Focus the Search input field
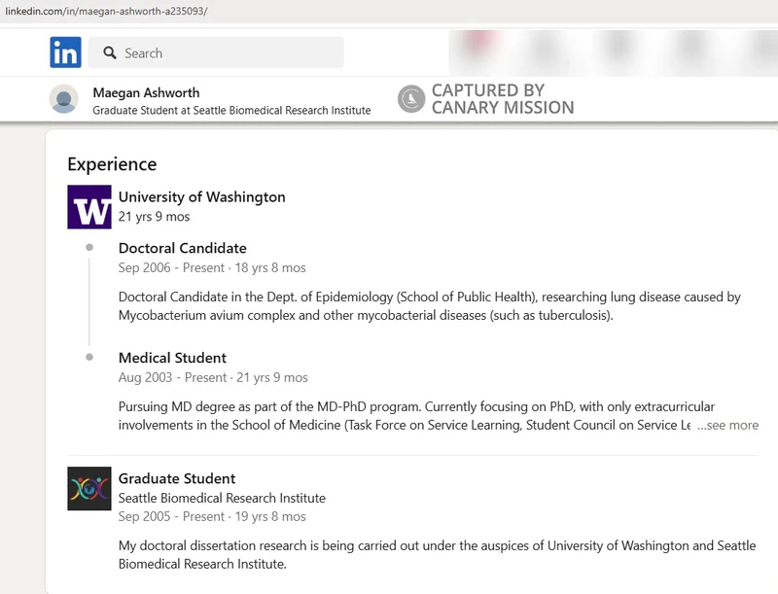 click(216, 52)
